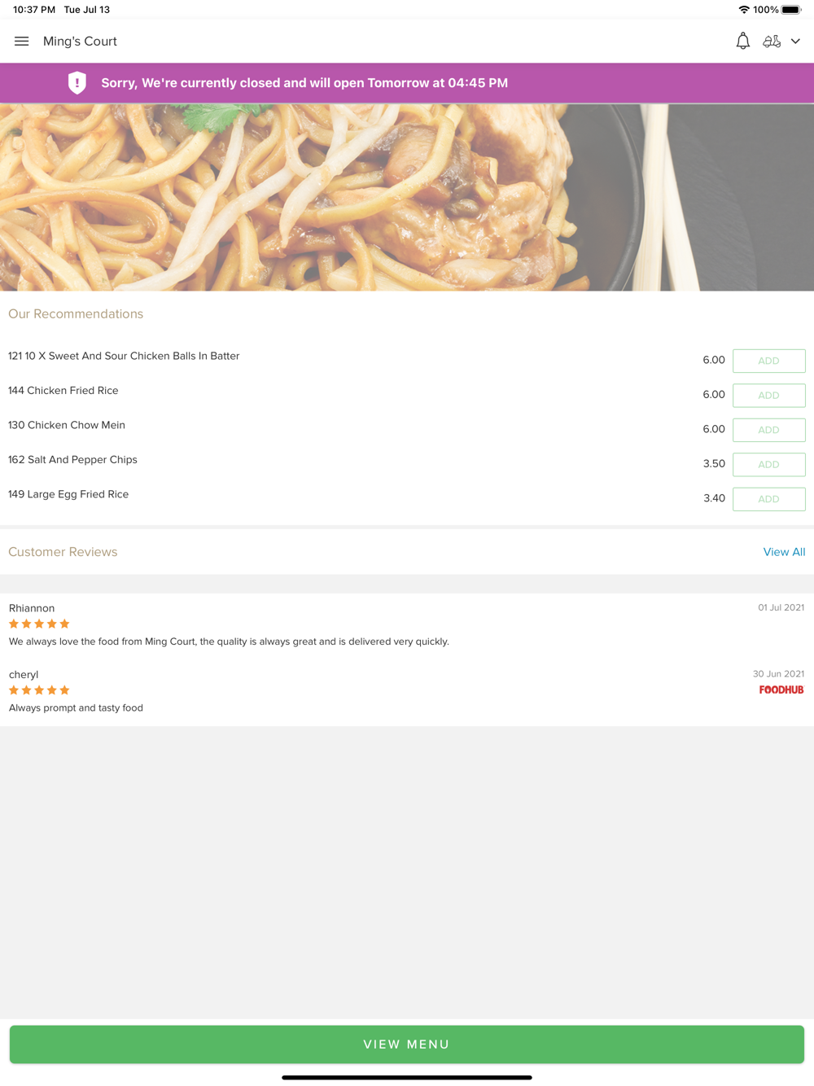Viewport: 814px width, 1086px height.
Task: Add Salt And Pepper Chips
Action: (768, 465)
